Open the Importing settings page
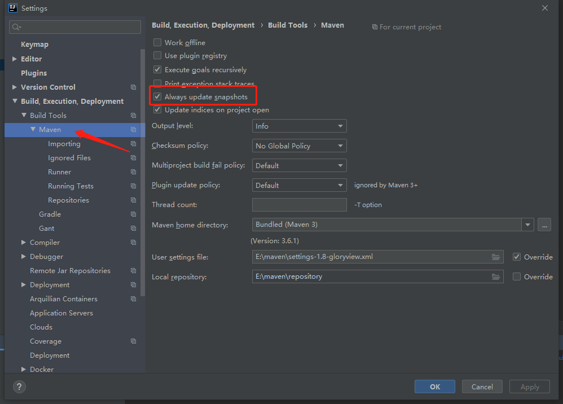The height and width of the screenshot is (404, 563). (x=64, y=144)
